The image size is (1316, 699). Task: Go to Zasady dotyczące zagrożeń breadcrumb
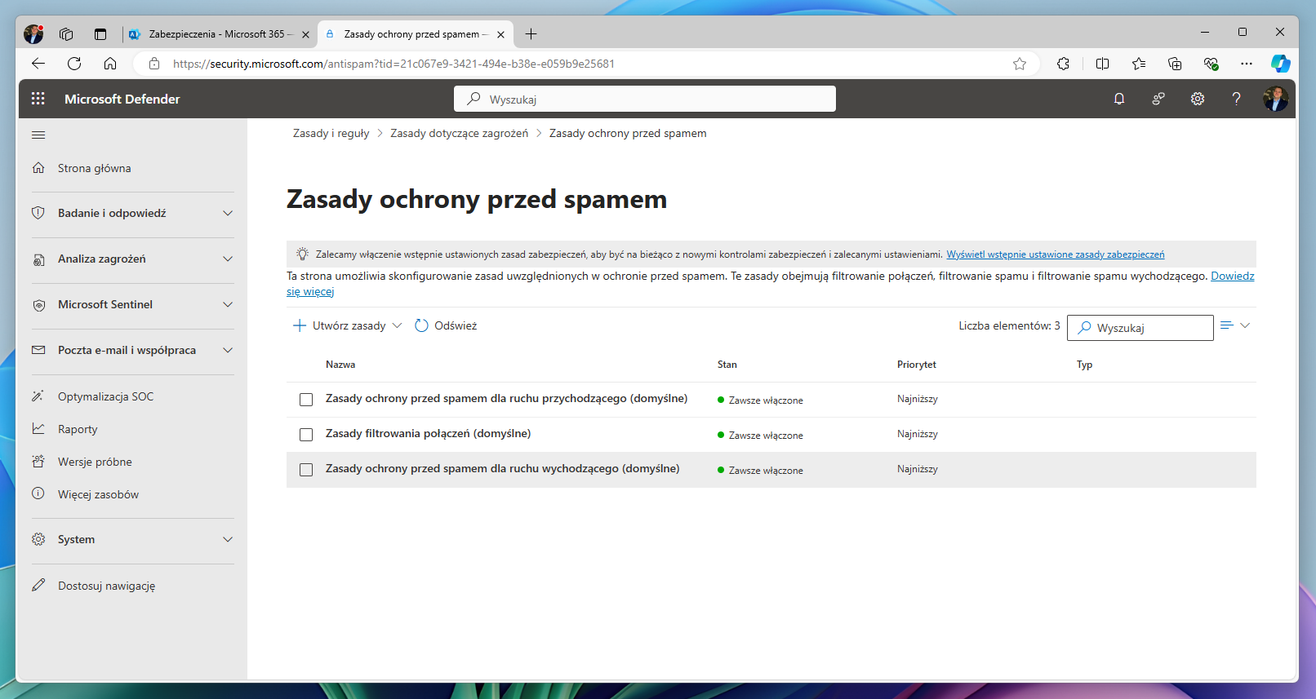pyautogui.click(x=459, y=133)
